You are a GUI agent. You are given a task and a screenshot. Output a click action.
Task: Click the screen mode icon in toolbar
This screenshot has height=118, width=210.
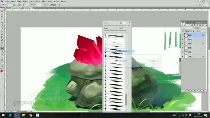point(2,77)
